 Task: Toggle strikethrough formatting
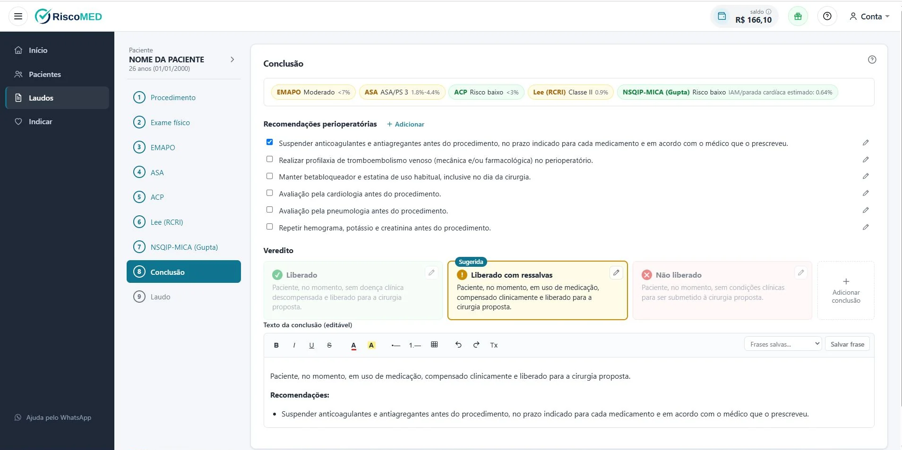pos(329,345)
